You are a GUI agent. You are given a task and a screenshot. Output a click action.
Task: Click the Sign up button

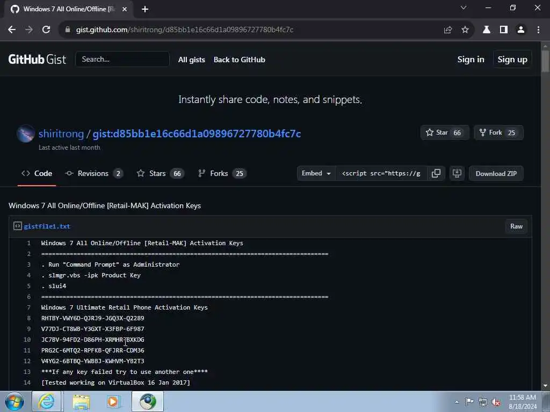click(512, 60)
